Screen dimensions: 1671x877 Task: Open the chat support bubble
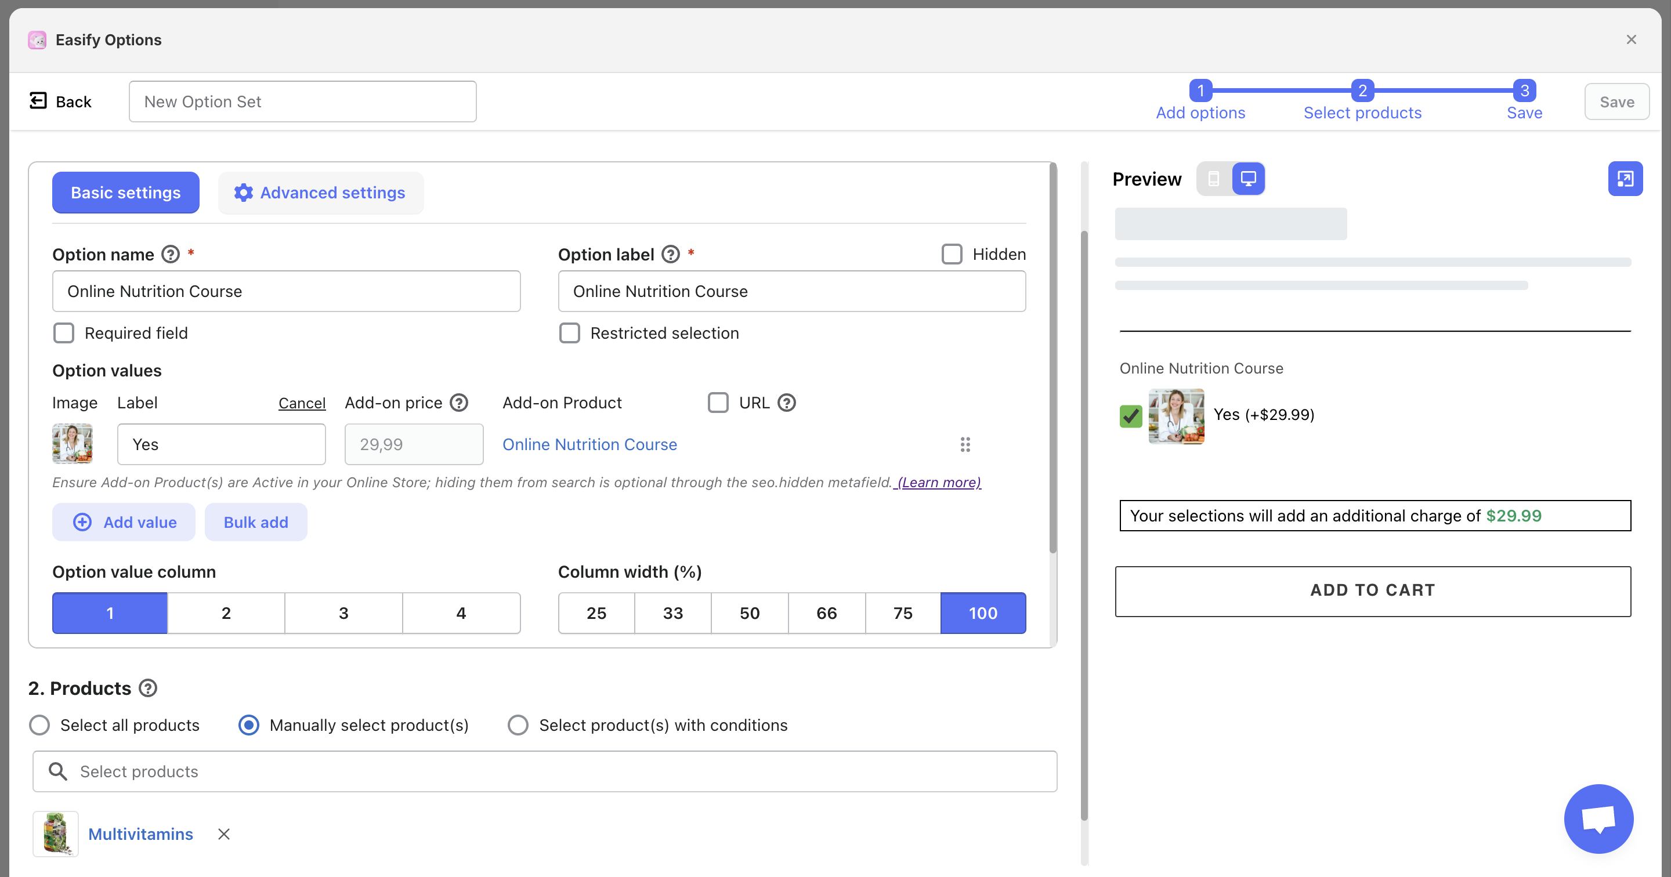[1598, 818]
